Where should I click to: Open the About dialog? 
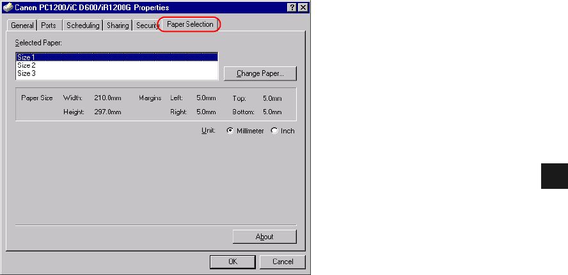[264, 237]
